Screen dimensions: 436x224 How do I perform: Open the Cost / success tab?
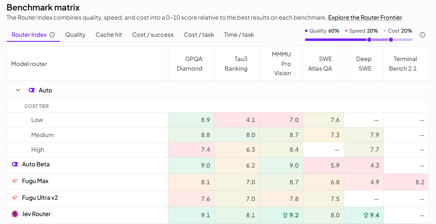[x=153, y=35]
